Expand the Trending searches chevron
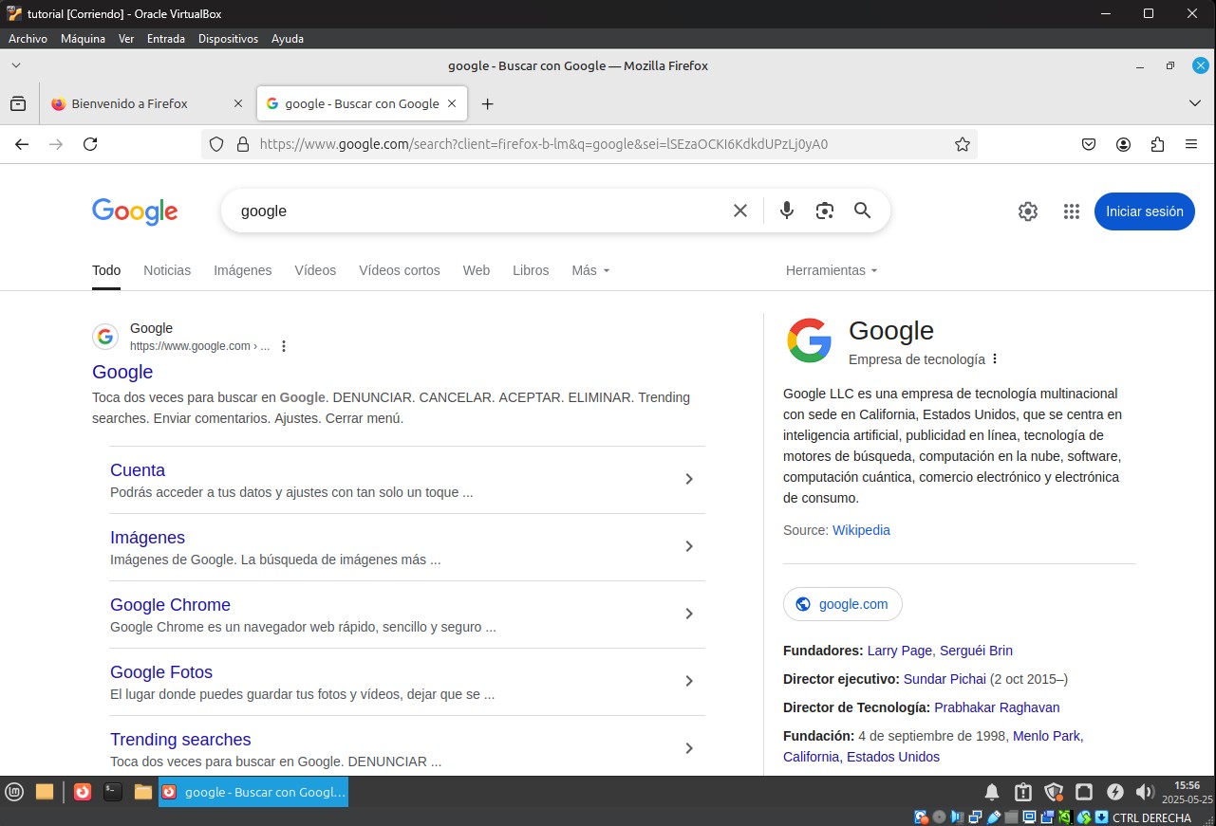 [x=689, y=748]
